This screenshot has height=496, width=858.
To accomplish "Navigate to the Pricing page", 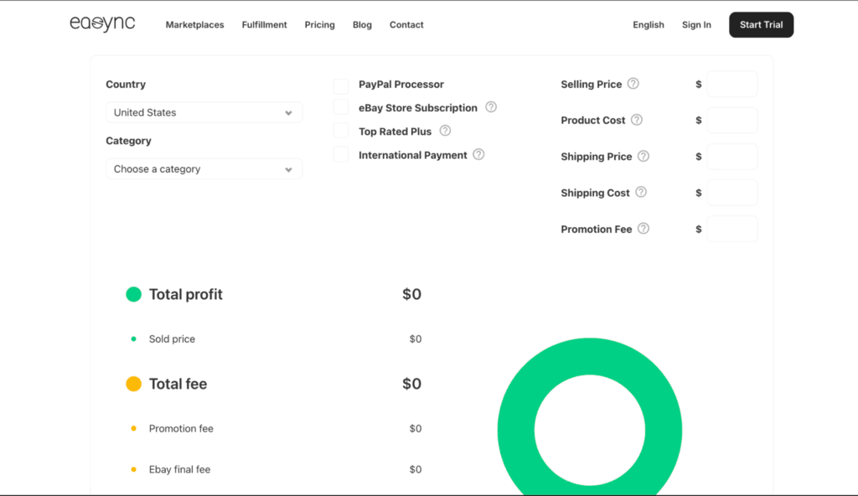I will tap(319, 25).
